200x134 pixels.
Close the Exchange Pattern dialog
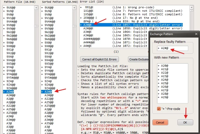(x=196, y=34)
